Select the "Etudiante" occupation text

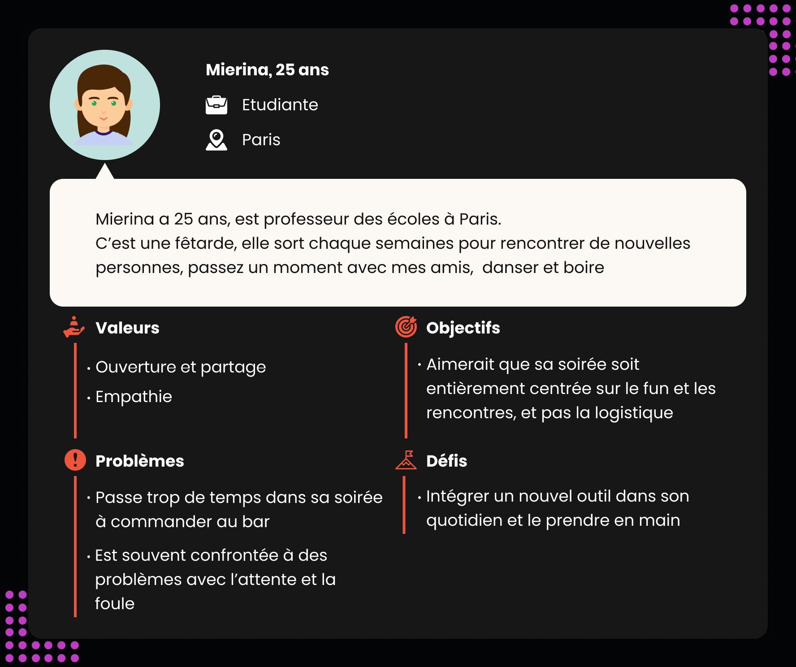280,105
